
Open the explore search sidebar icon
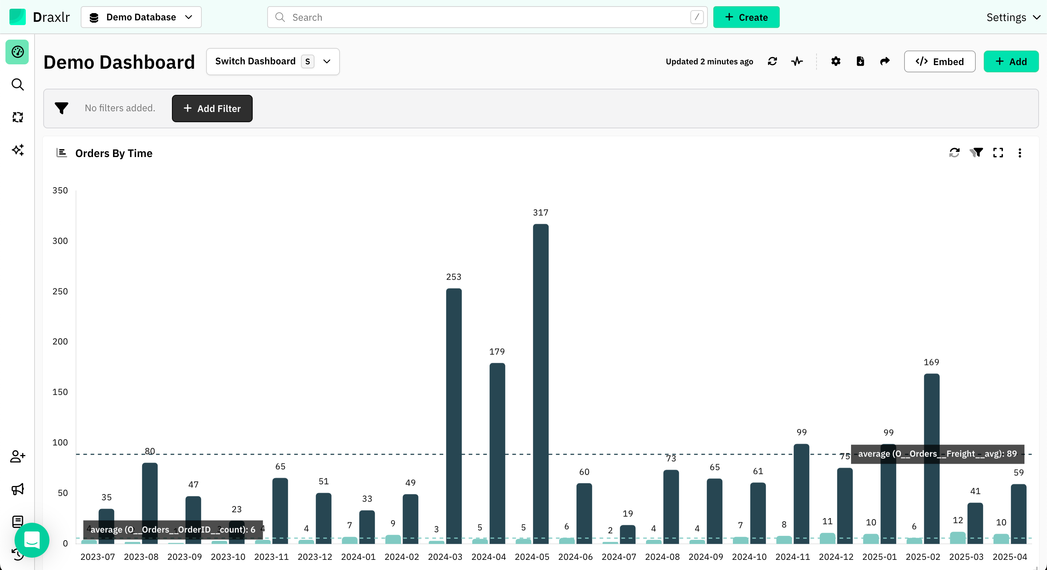tap(17, 85)
